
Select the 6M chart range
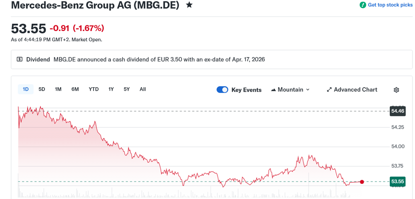click(x=75, y=89)
